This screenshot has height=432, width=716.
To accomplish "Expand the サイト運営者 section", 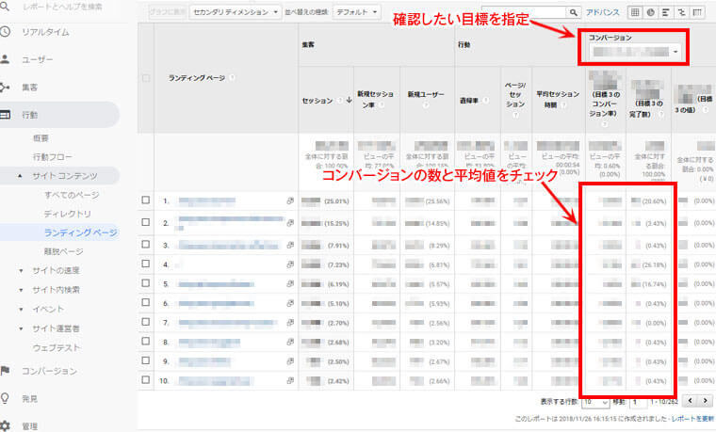I will click(x=21, y=328).
